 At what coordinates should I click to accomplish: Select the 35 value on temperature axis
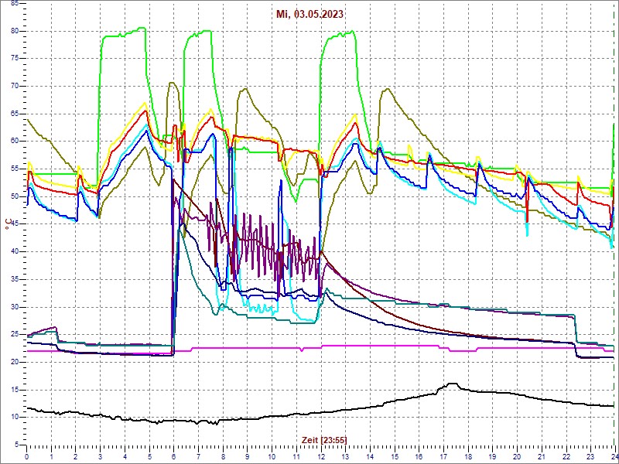[x=14, y=279]
